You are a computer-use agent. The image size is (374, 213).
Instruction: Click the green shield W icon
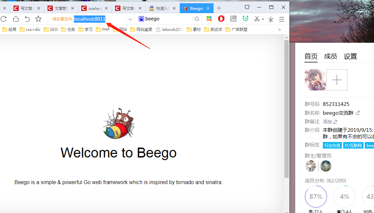coord(245,19)
